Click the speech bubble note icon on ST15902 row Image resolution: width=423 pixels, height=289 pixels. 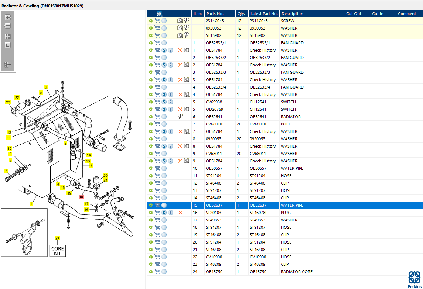coord(187,35)
